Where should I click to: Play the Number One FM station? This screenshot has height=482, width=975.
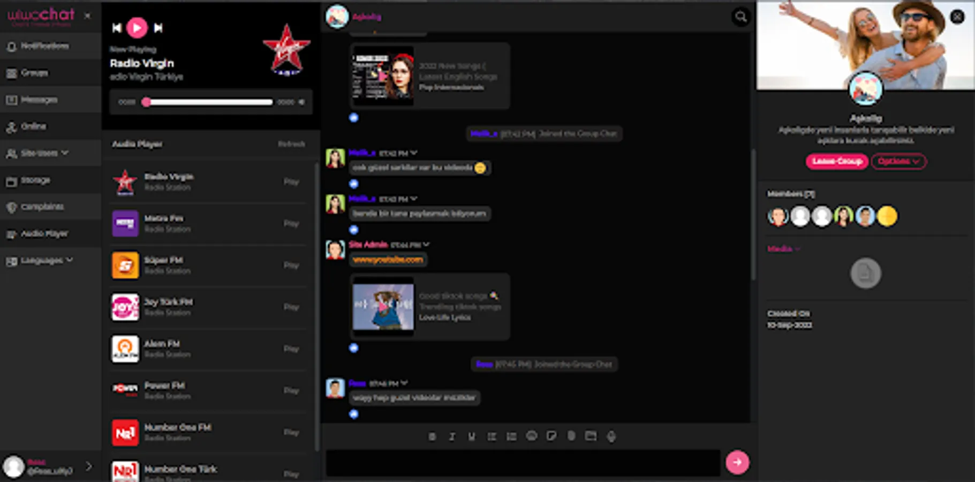pos(291,432)
